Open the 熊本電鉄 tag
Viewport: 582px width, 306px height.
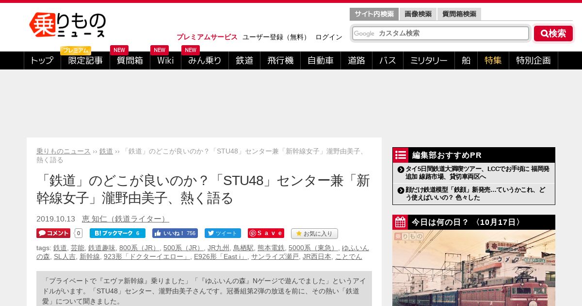click(271, 248)
